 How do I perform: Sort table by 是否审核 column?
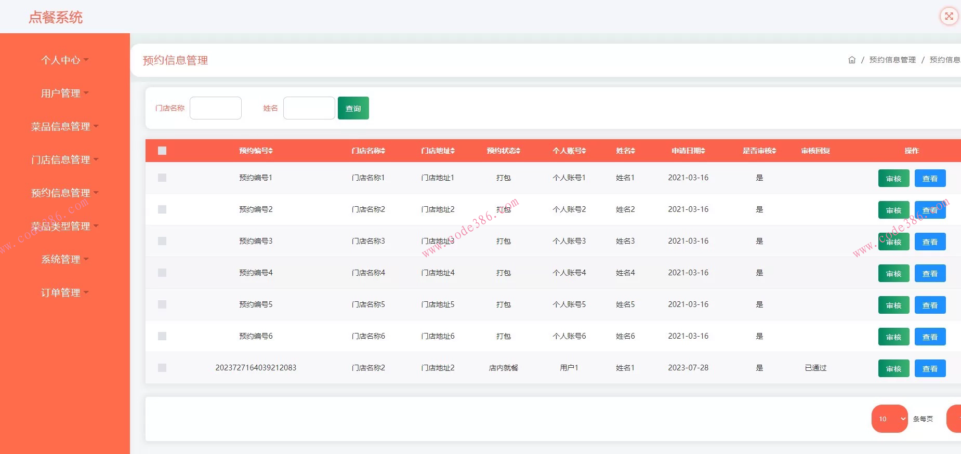(774, 151)
